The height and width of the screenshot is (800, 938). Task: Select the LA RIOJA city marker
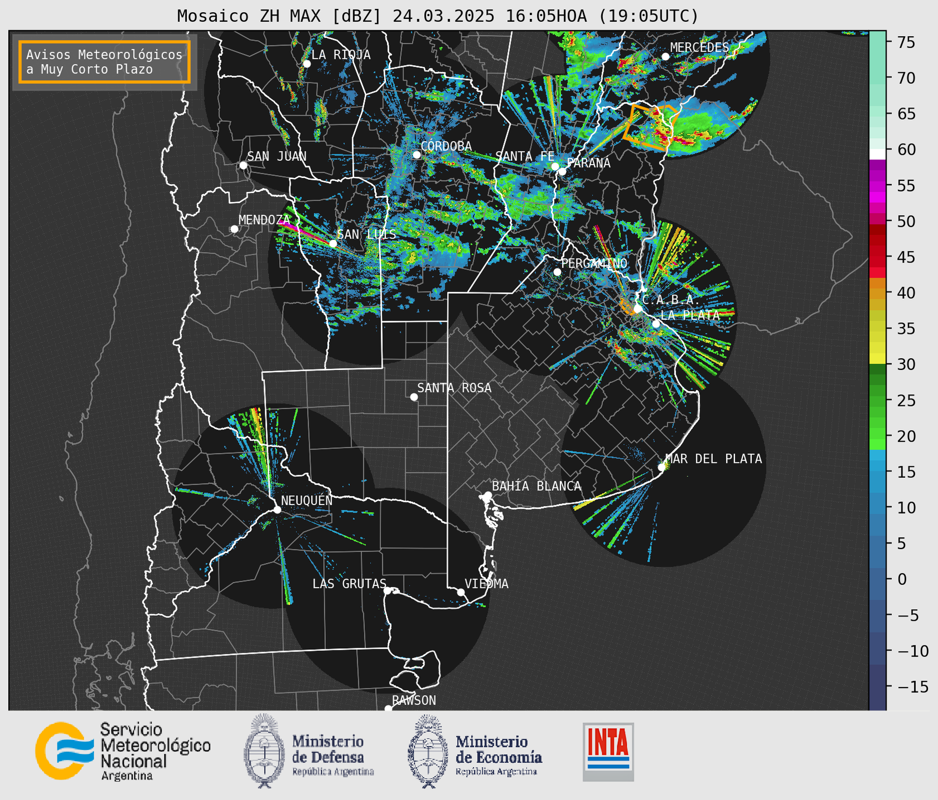click(x=307, y=64)
